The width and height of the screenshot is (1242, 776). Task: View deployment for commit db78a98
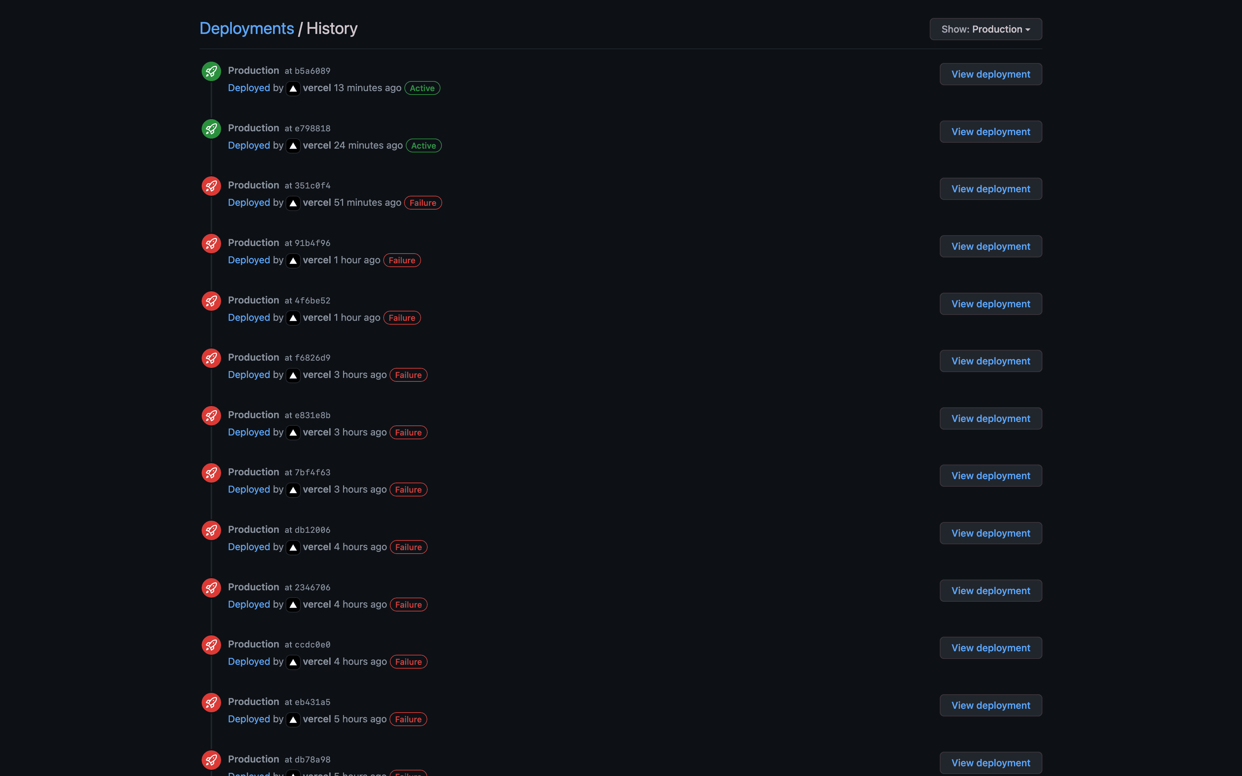click(990, 763)
